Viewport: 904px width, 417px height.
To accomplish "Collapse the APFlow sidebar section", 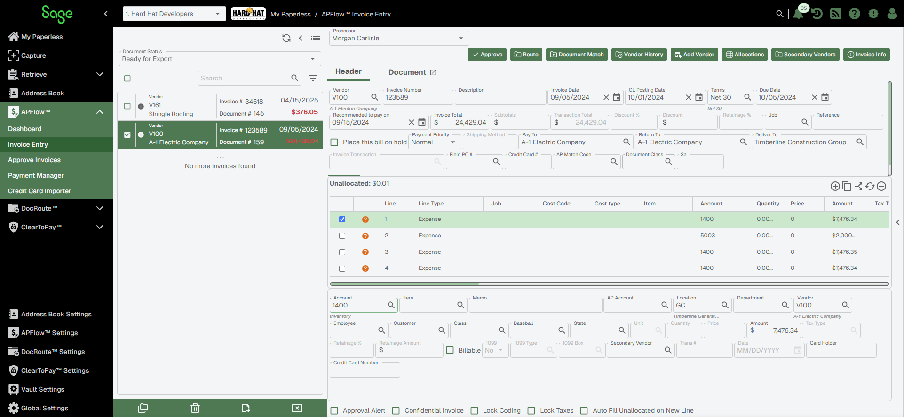I will pyautogui.click(x=100, y=112).
